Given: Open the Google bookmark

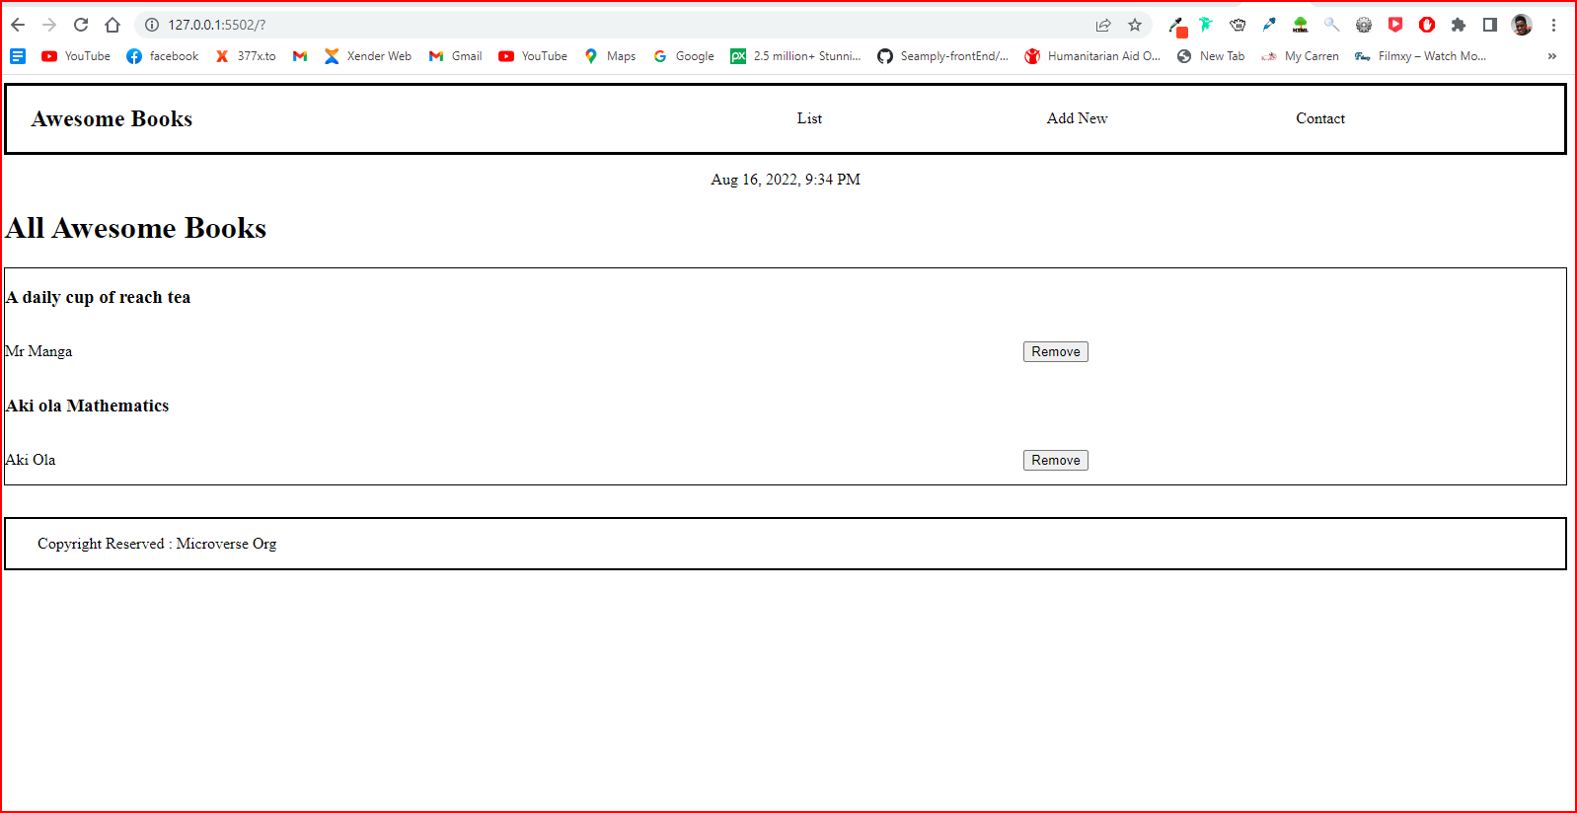Looking at the screenshot, I should coord(683,56).
